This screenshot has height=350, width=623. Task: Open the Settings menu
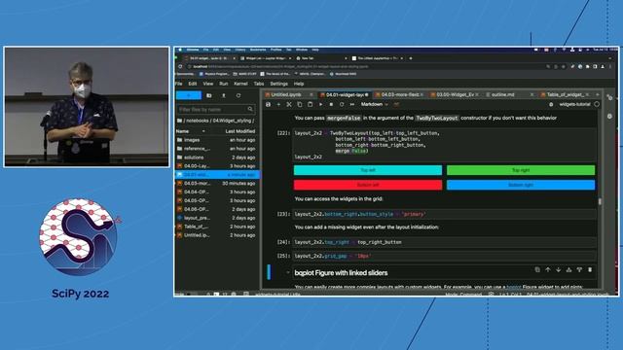[279, 84]
